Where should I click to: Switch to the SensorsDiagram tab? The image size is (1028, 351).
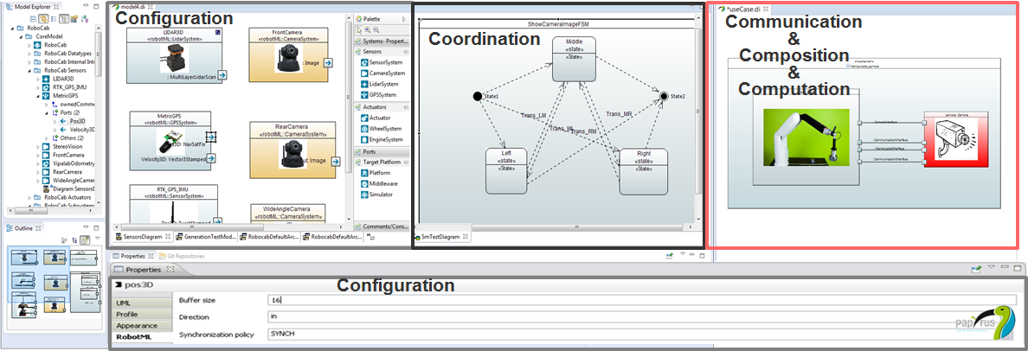point(143,236)
